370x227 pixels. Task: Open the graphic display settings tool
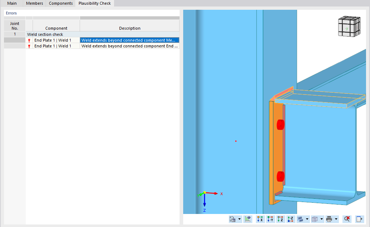click(x=248, y=219)
